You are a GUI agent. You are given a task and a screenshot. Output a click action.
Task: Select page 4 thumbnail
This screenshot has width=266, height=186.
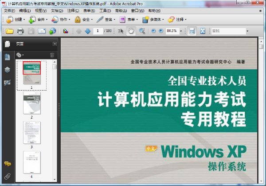32,162
